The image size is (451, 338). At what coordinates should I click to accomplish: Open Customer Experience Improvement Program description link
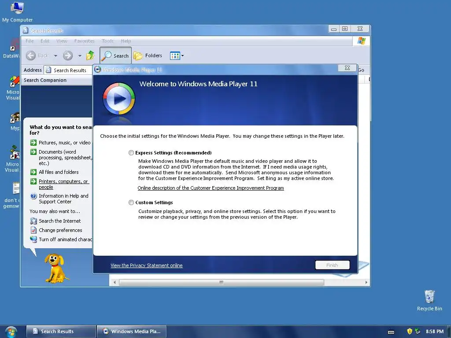pyautogui.click(x=211, y=188)
